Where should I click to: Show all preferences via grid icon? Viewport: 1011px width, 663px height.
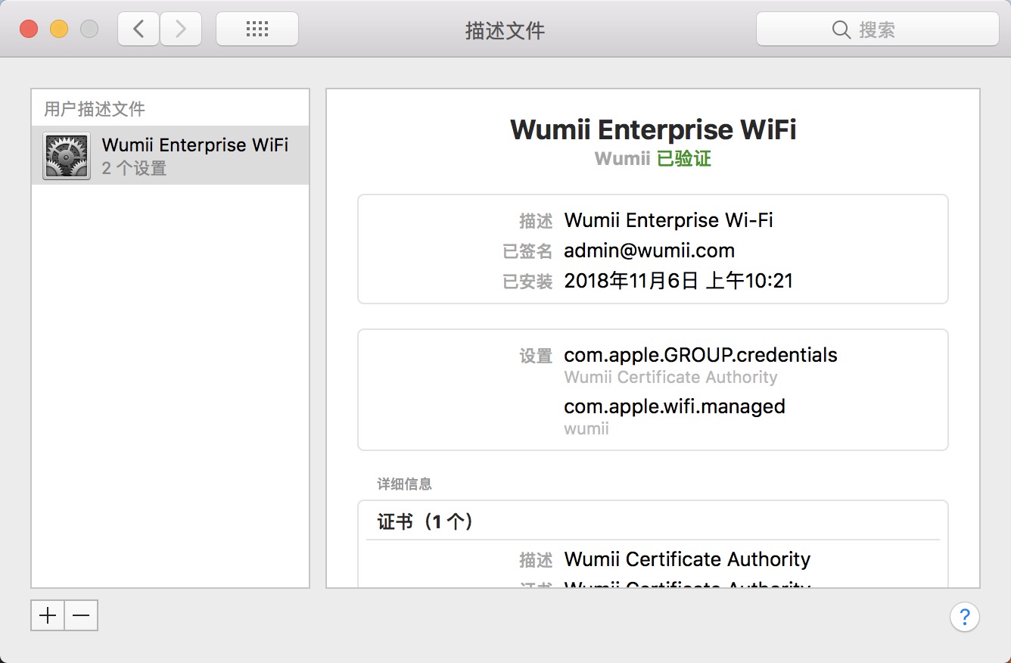[257, 30]
